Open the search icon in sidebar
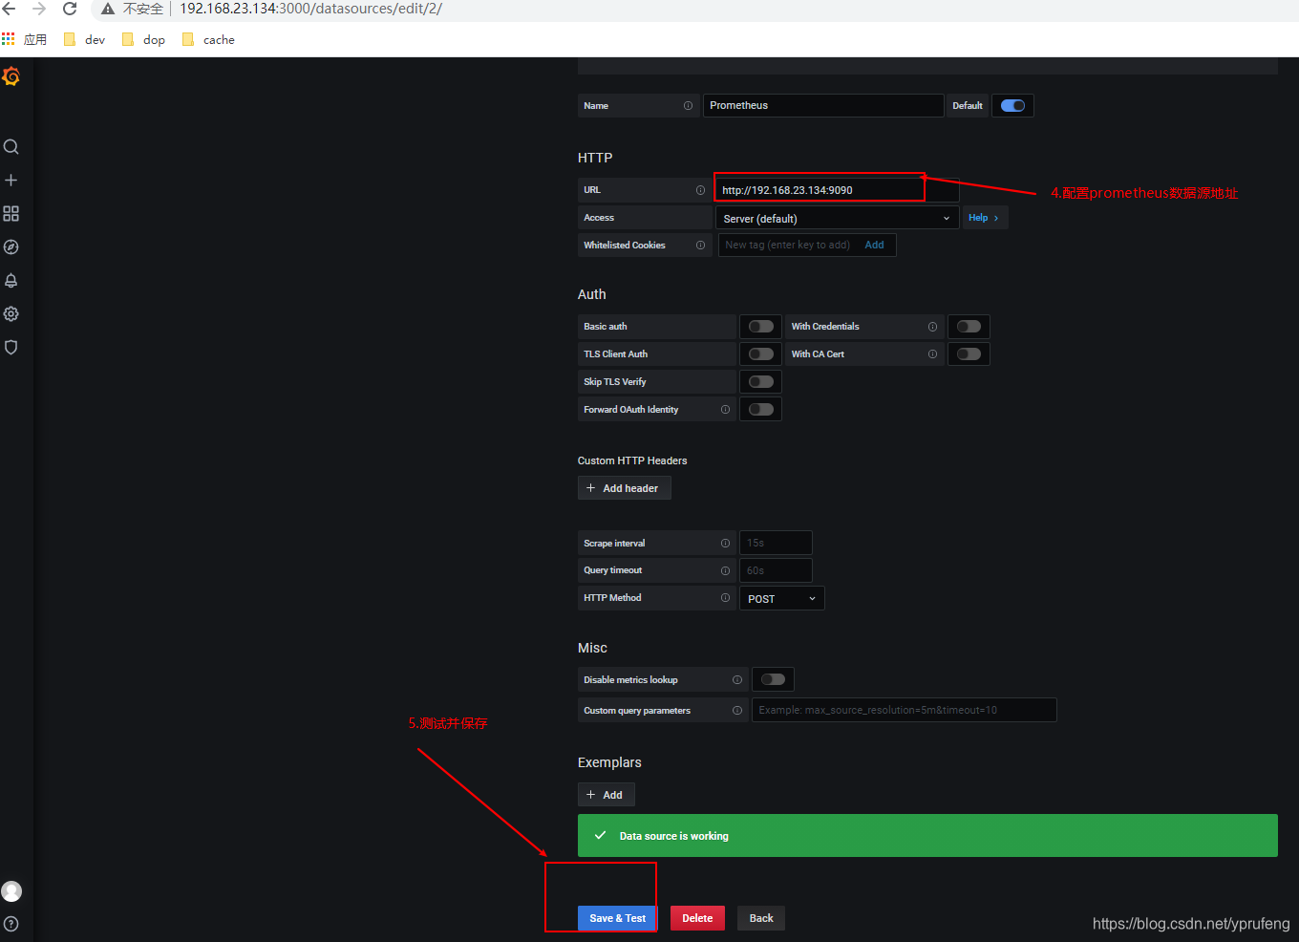 11,147
